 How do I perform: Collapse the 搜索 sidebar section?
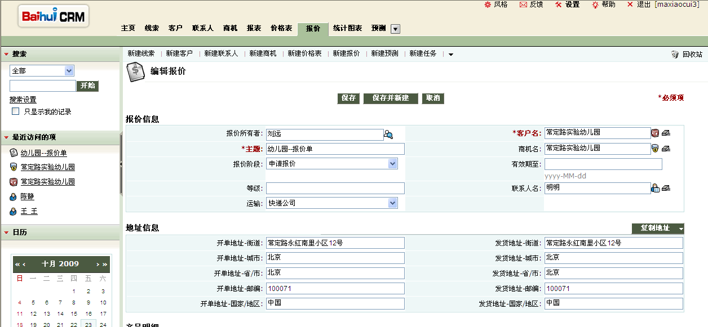[6, 54]
